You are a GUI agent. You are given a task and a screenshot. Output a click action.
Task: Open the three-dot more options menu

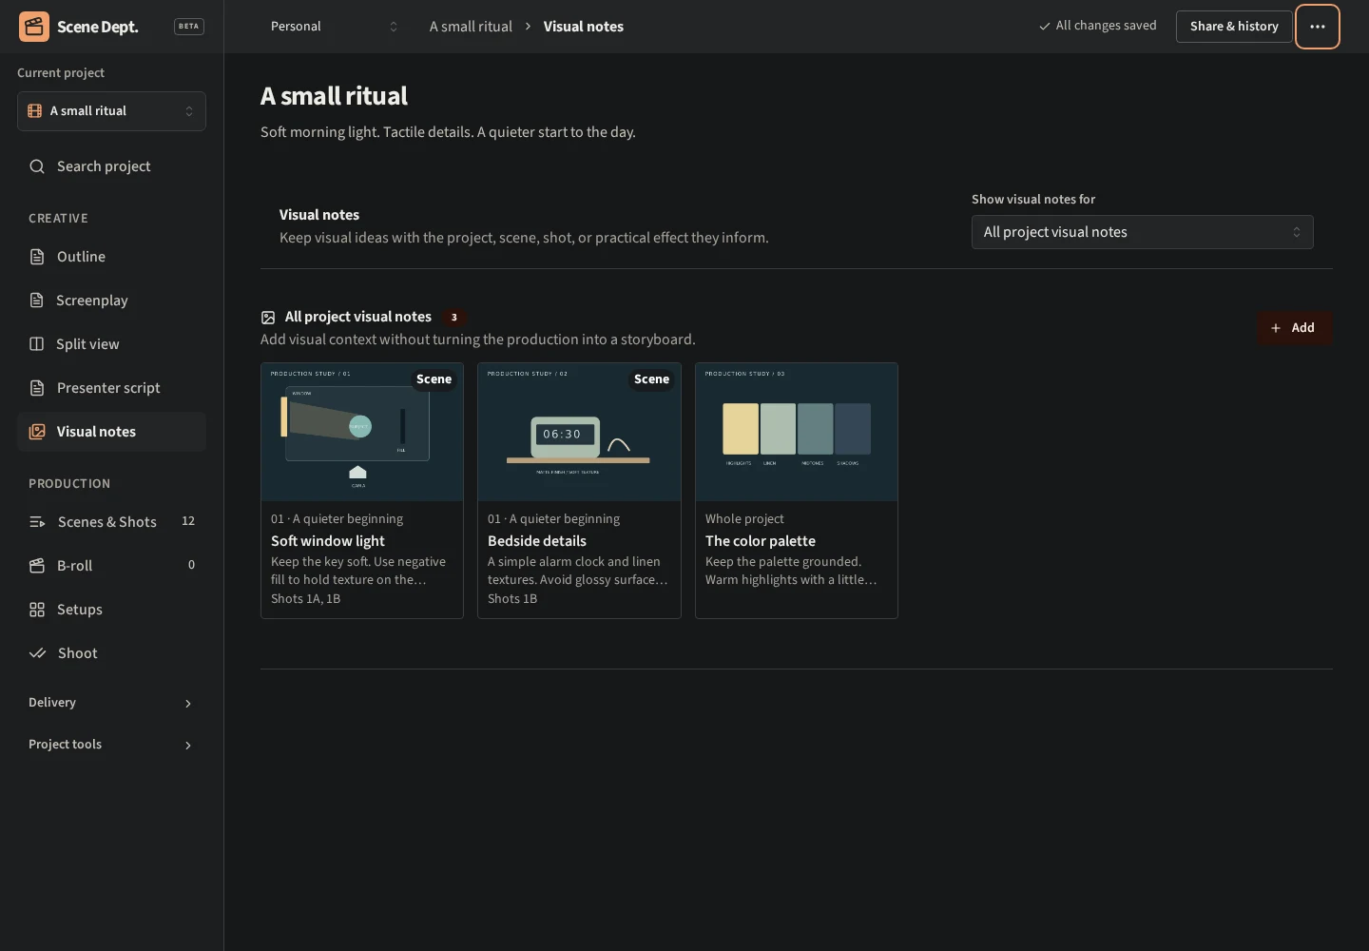coord(1318,27)
